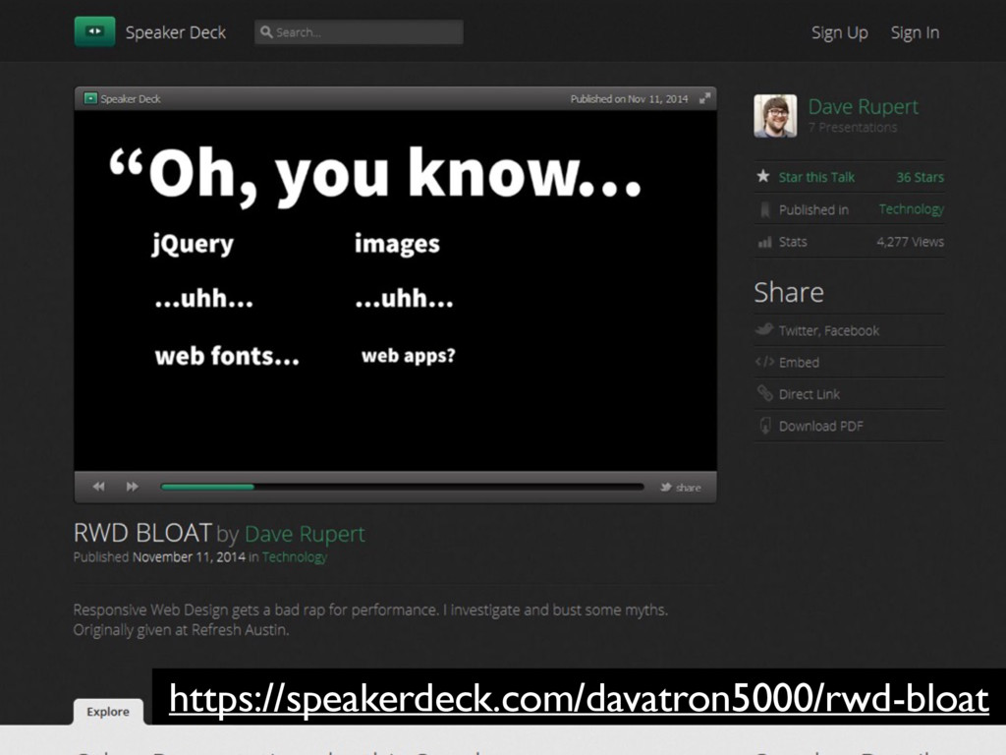
Task: Click the RWD BLOAT talk title
Action: coord(142,533)
